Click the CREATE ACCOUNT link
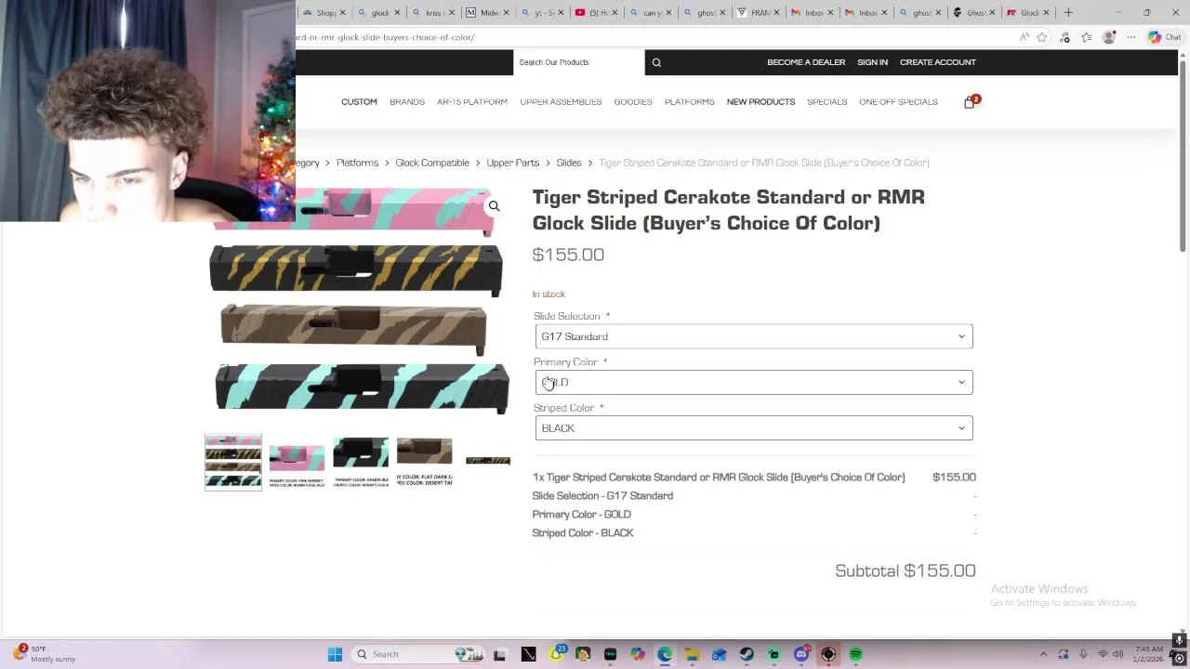Screen dimensions: 1190x669 coord(938,62)
